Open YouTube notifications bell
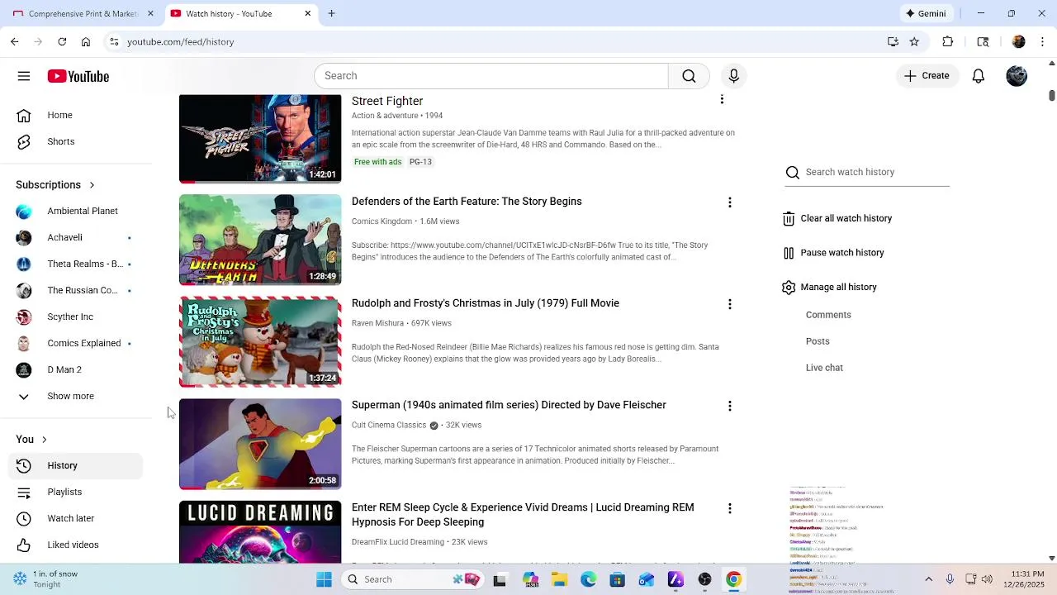1057x595 pixels. (978, 76)
